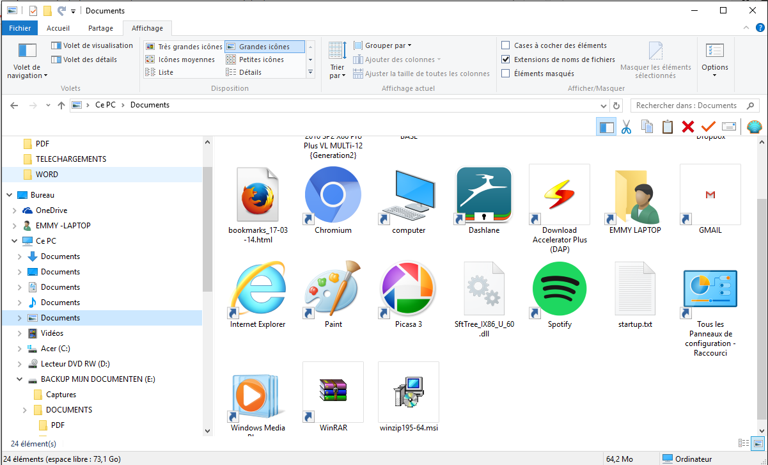This screenshot has width=768, height=465.
Task: Open address bar history dropdown
Action: coord(604,106)
